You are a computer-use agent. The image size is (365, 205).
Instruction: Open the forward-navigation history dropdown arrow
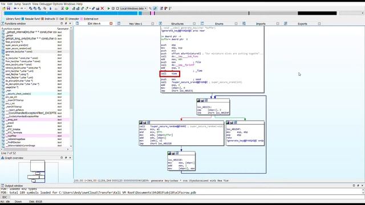tap(25, 9)
